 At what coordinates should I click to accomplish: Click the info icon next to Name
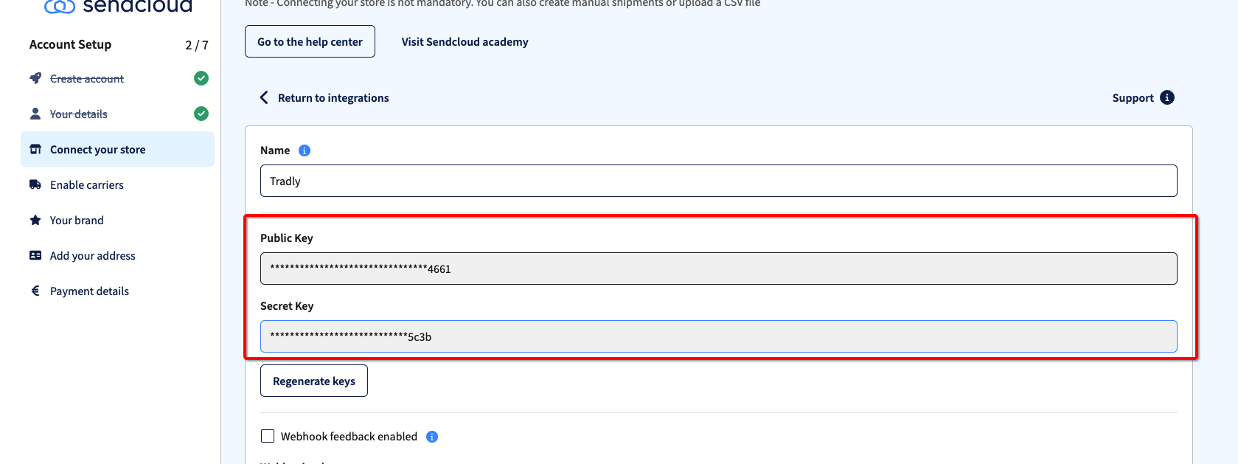[305, 150]
